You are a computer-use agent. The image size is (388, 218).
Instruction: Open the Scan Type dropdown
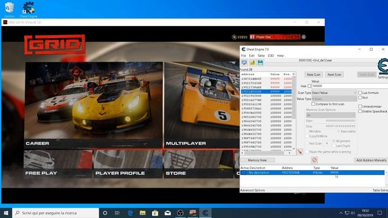point(334,93)
